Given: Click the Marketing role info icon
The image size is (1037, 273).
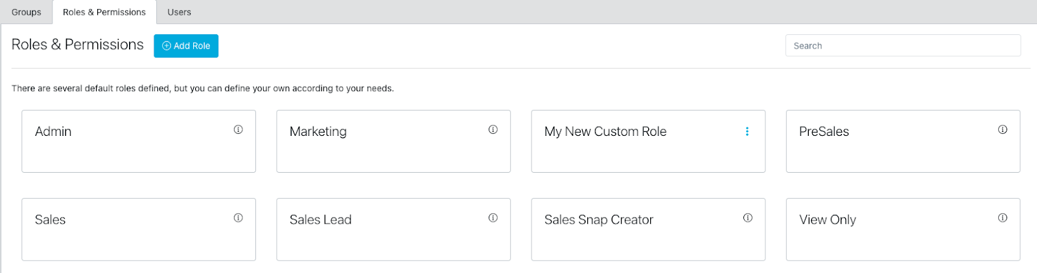Looking at the screenshot, I should (x=493, y=129).
